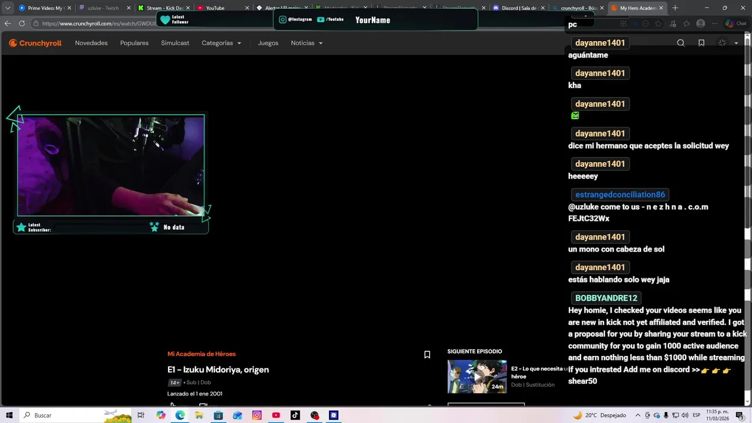Screen dimensions: 752x423
Task: Click username BOBBYANDRE12 in chat
Action: (606, 298)
